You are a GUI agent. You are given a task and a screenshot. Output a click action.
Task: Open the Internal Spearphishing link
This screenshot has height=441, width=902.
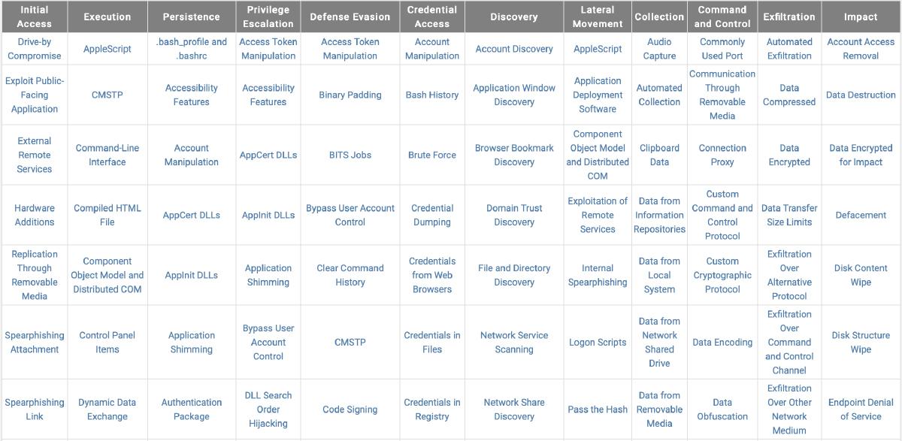[598, 275]
